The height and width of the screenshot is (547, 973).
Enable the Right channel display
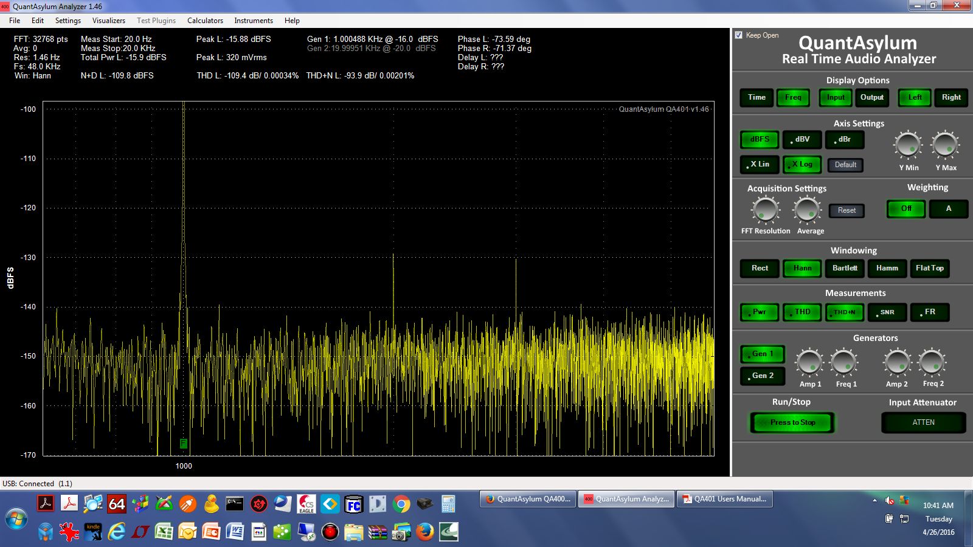(951, 97)
